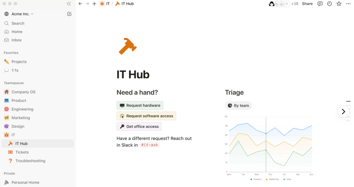This screenshot has width=354, height=187.
Task: Click the large orange hammer page icon
Action: click(x=127, y=46)
